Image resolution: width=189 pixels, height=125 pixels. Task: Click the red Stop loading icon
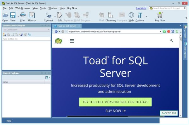(x=169, y=32)
